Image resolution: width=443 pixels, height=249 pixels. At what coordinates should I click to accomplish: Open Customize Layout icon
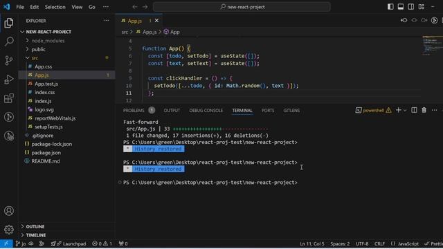point(422,6)
